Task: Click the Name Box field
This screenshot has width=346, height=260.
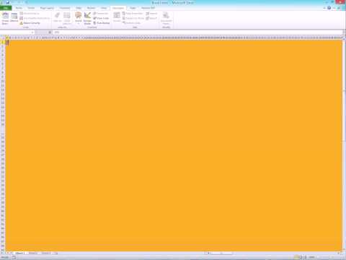Action: click(x=15, y=32)
